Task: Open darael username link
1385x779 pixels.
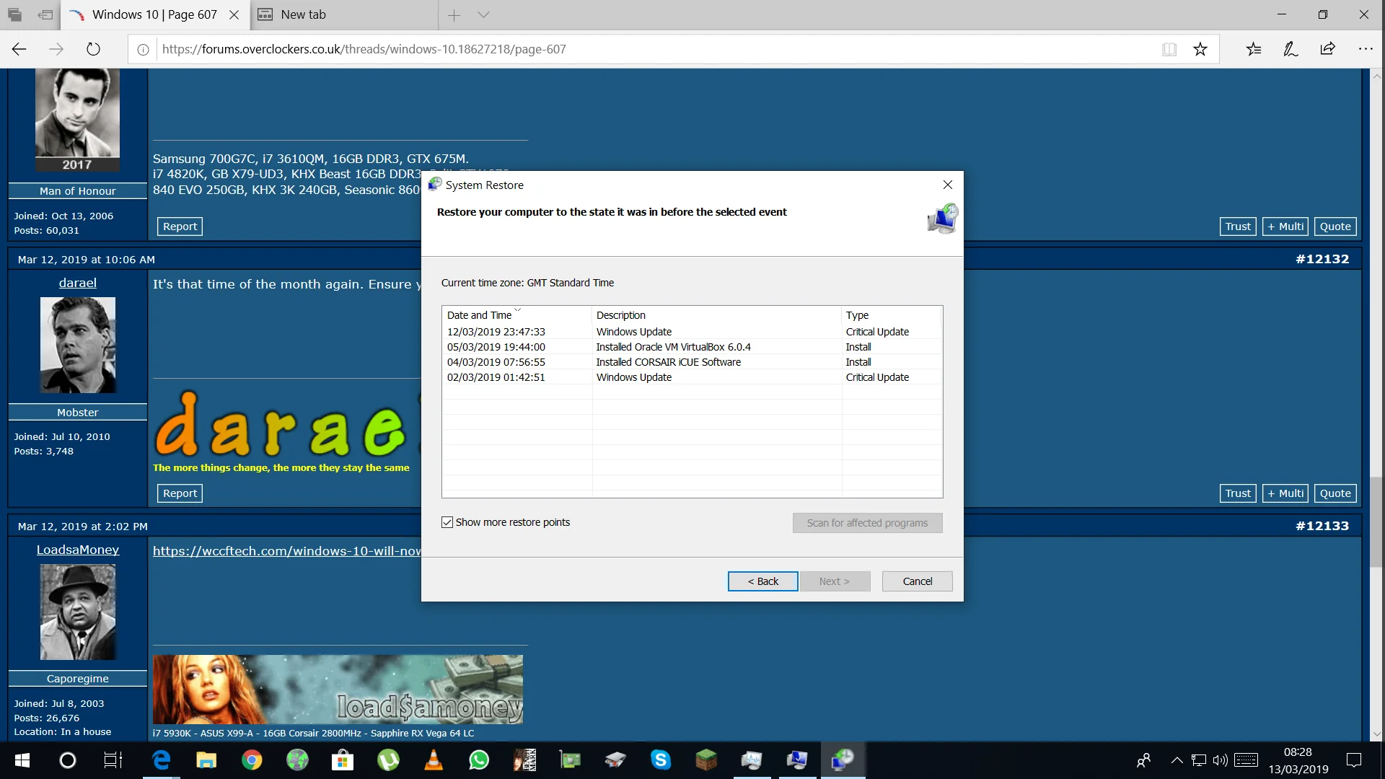Action: 78,283
